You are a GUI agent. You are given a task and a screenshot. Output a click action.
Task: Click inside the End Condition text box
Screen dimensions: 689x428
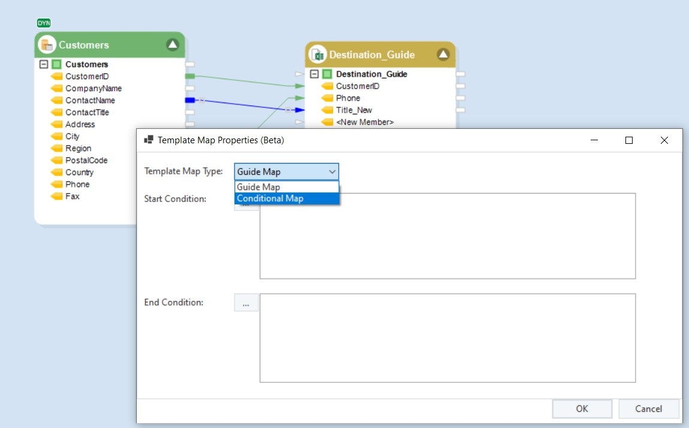(x=447, y=337)
